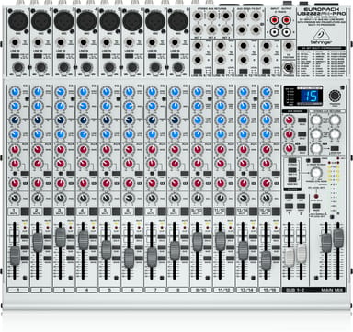Click the top blue EQ knob on channel 15/16
Image resolution: width=353 pixels, height=332 pixels.
tap(267, 92)
